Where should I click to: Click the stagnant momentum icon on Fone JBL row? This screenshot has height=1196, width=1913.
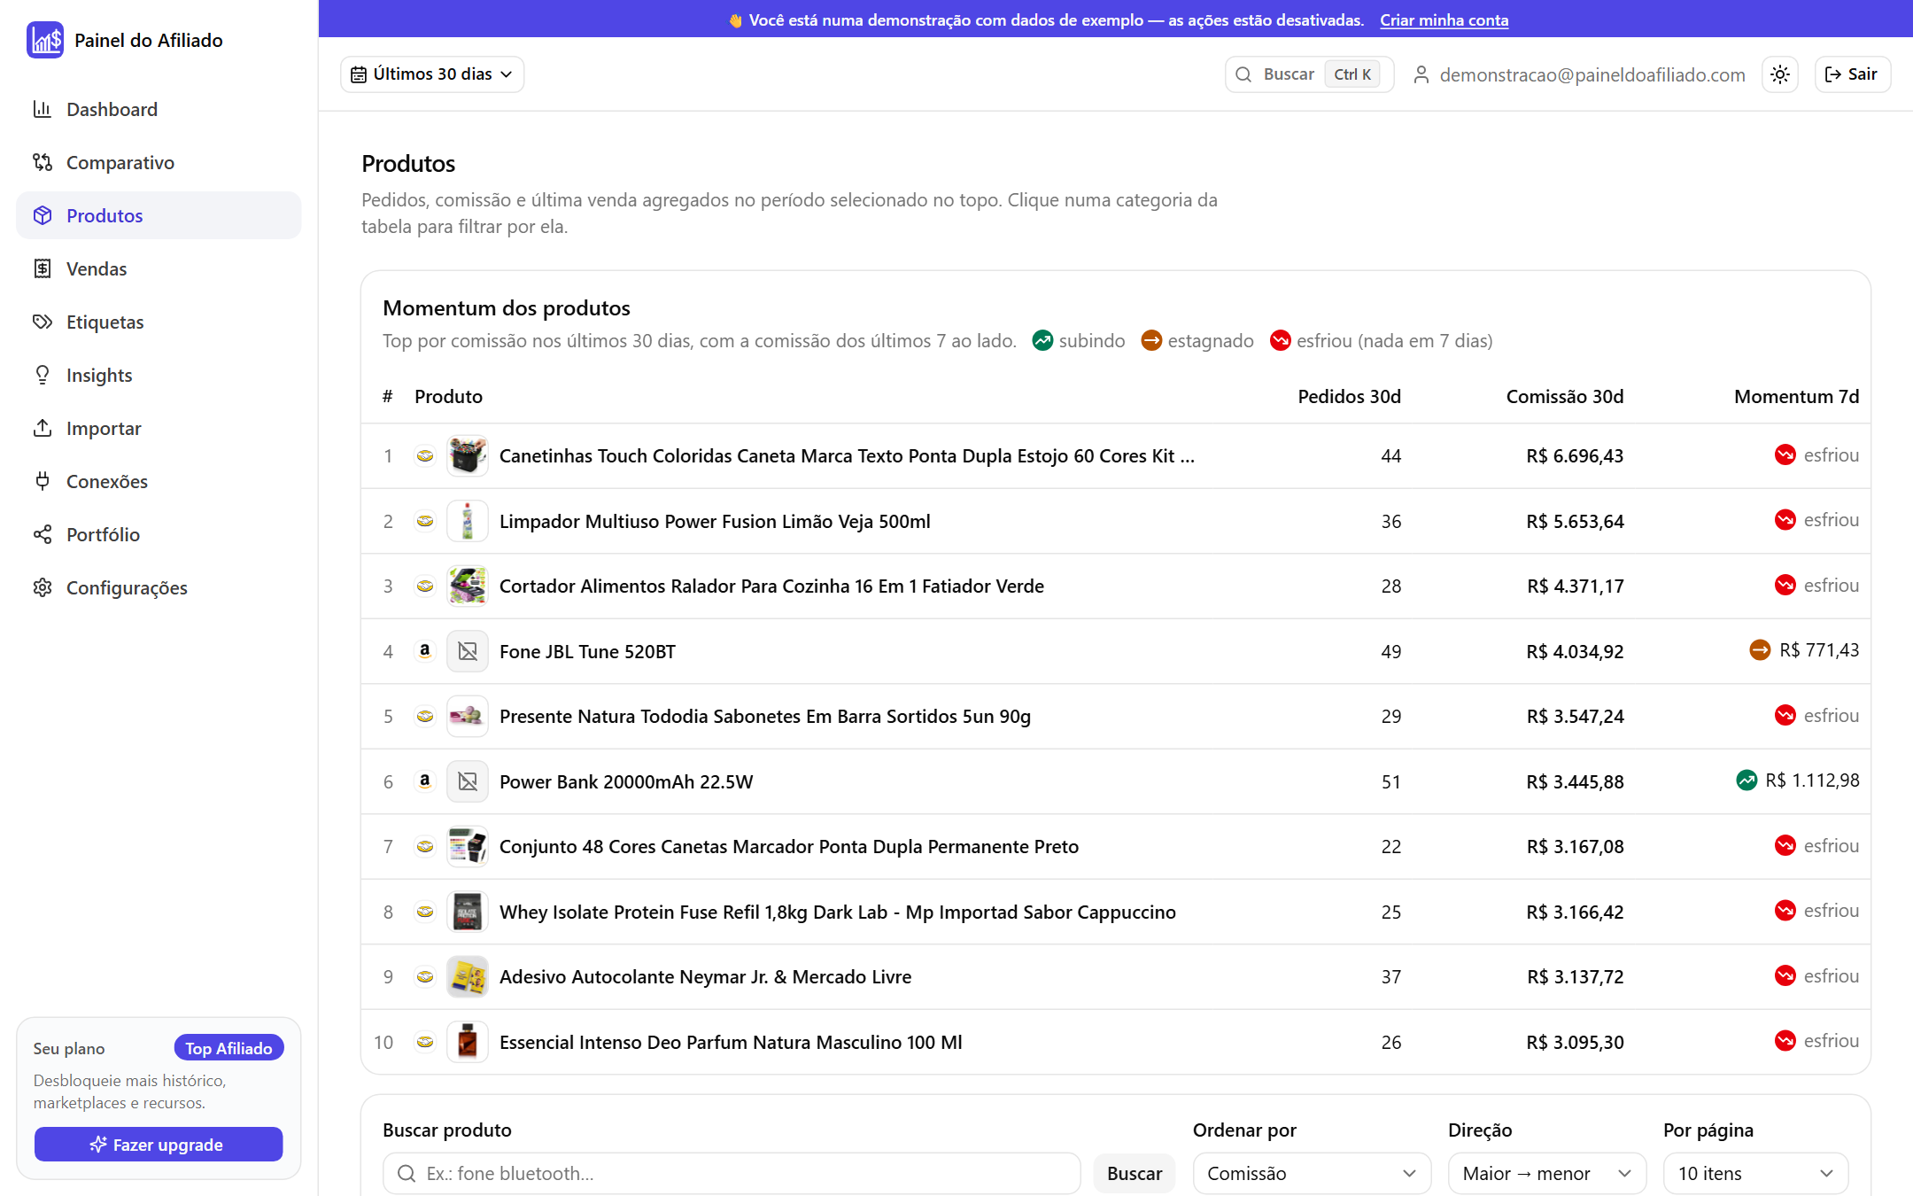[1760, 650]
